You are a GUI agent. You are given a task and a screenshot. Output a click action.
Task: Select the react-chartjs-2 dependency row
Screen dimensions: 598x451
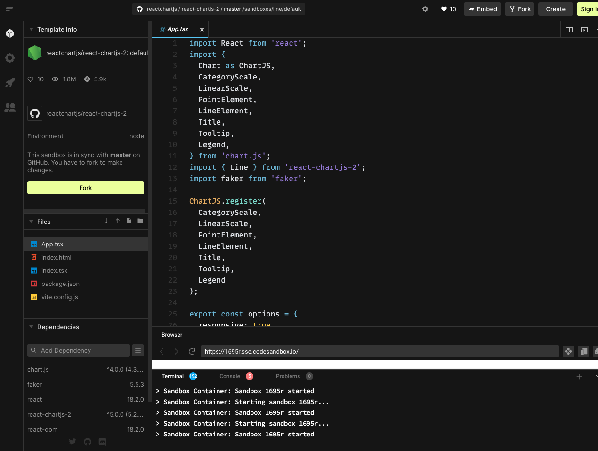point(86,414)
